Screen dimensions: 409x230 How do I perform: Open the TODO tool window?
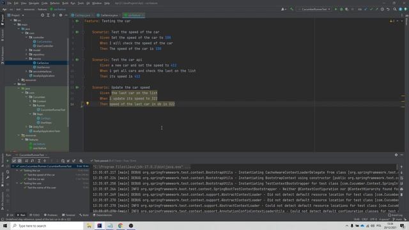point(35,215)
